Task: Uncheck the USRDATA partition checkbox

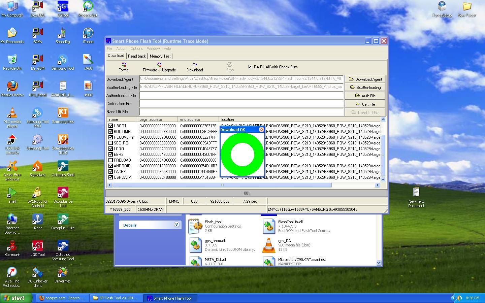Action: (x=110, y=177)
